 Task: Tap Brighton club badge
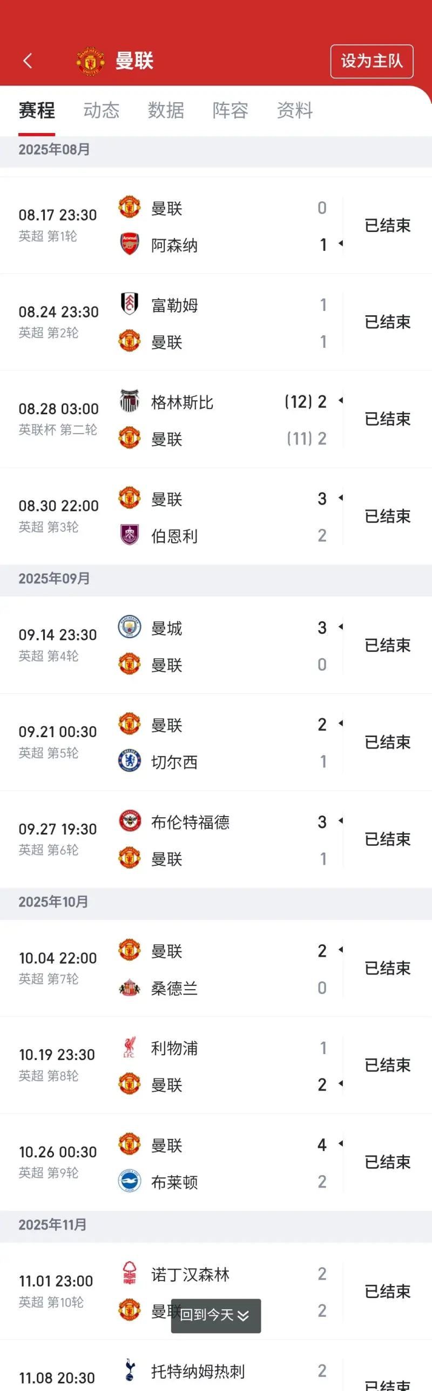[x=130, y=1182]
